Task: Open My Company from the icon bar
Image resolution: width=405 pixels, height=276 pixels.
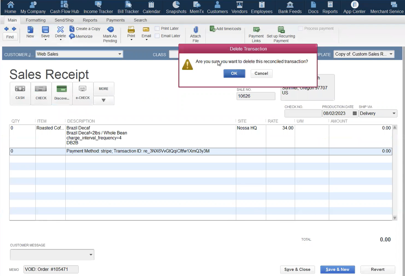Action: click(33, 7)
